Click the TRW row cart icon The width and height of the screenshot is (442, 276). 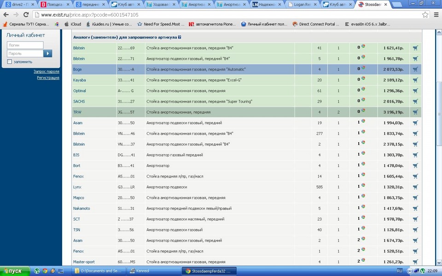[415, 112]
